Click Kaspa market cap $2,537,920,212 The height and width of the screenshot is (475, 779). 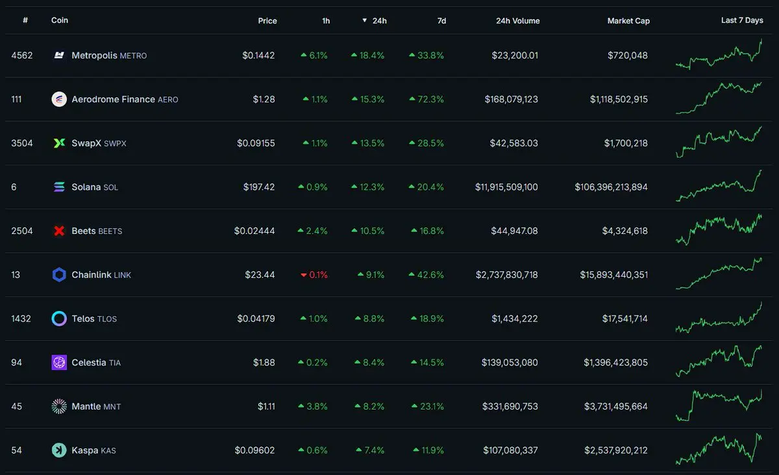point(615,450)
